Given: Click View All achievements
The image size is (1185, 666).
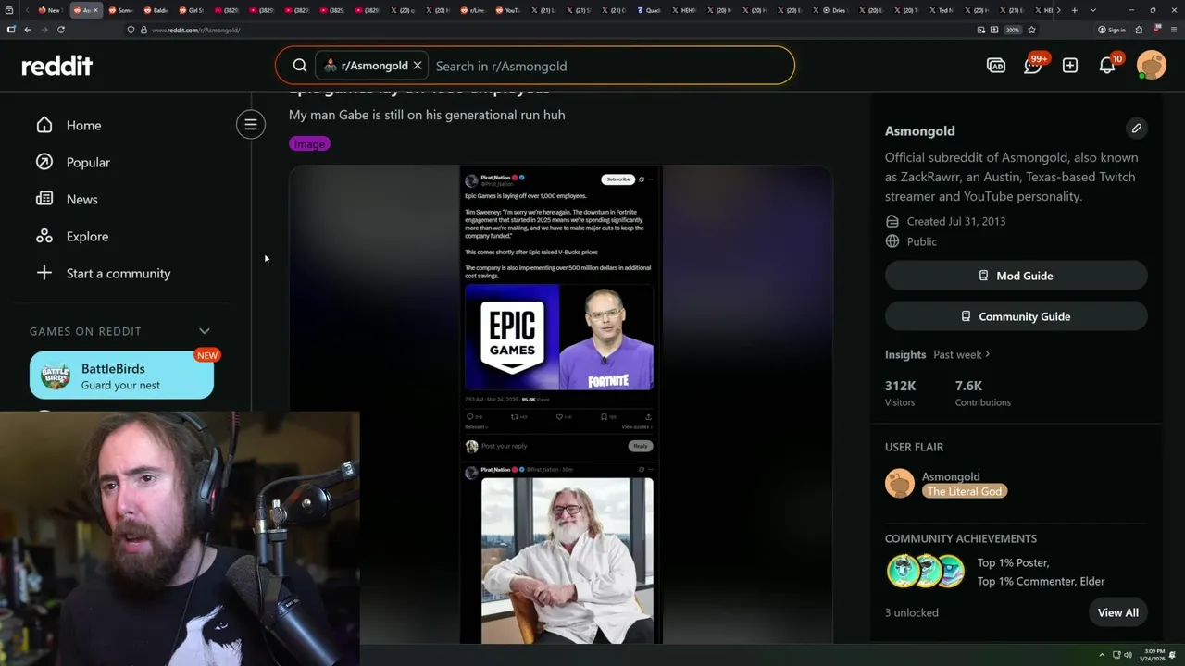Looking at the screenshot, I should tap(1117, 612).
